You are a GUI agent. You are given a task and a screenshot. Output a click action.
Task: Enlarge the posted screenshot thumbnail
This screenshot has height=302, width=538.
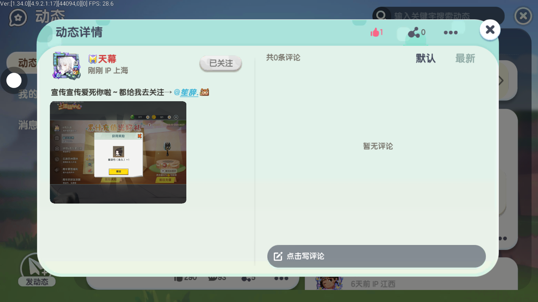click(118, 152)
